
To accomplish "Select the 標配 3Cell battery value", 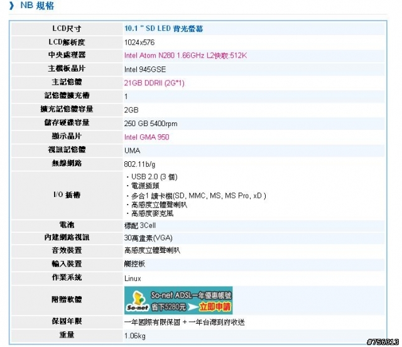I will click(x=140, y=225).
